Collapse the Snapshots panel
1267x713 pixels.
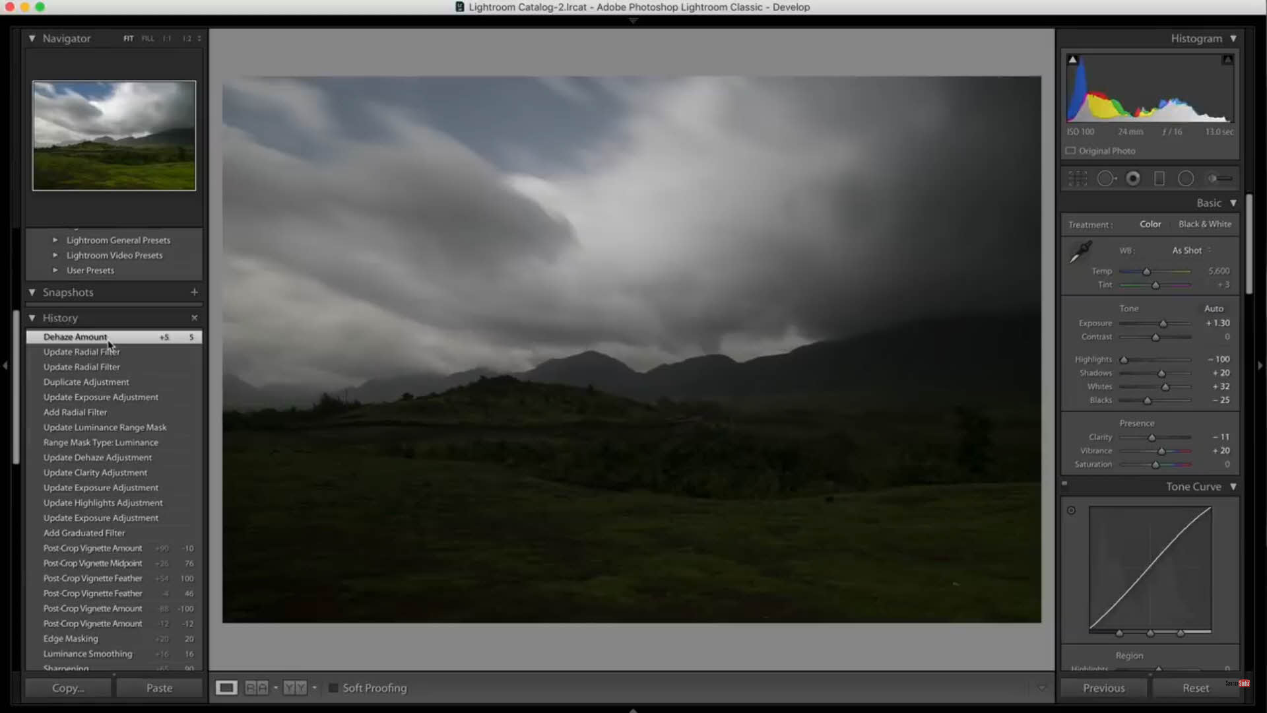click(x=32, y=292)
